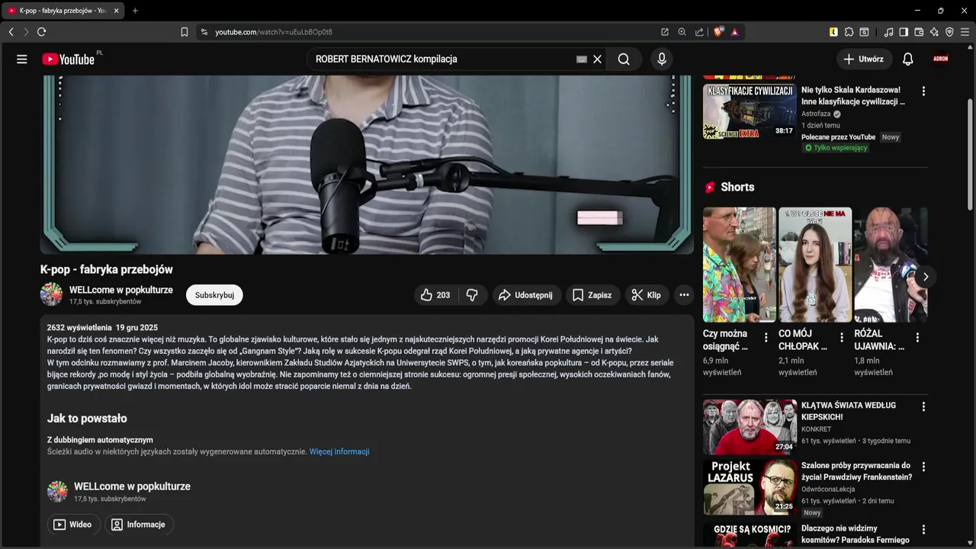Viewport: 976px width, 549px height.
Task: Follow the Więcej informacji link
Action: pos(339,451)
